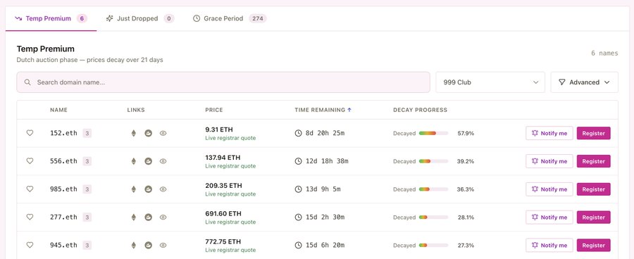Image resolution: width=634 pixels, height=259 pixels.
Task: Click Notify me for 152.eth
Action: point(549,133)
